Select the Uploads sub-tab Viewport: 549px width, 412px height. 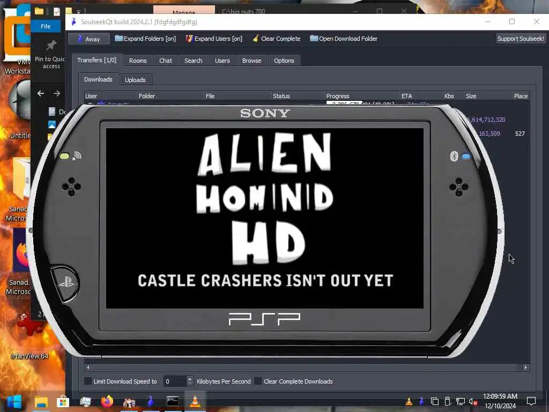click(135, 80)
